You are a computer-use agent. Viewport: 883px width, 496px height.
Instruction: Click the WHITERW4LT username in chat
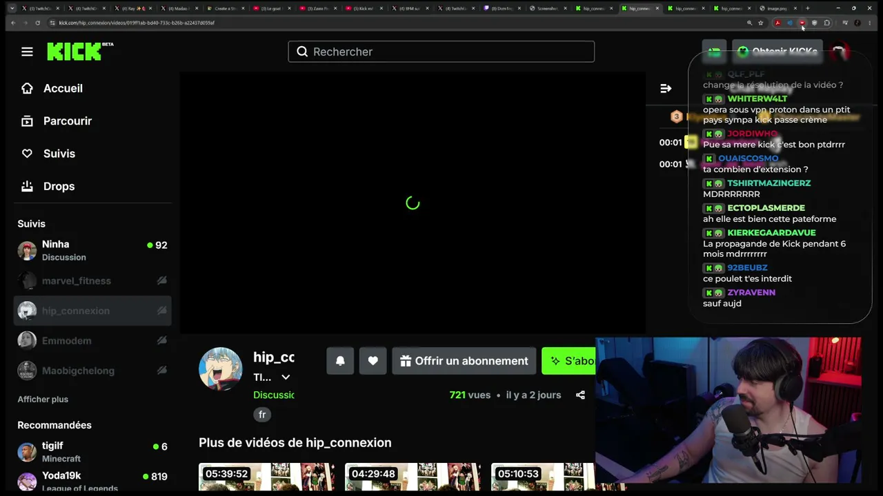click(757, 99)
